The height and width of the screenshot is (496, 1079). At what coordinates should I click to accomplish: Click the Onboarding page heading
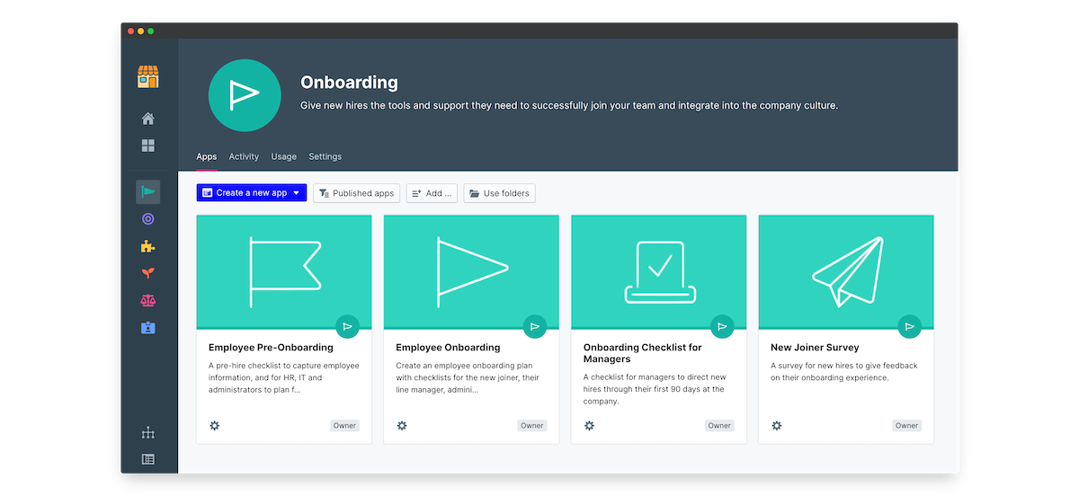pos(349,83)
